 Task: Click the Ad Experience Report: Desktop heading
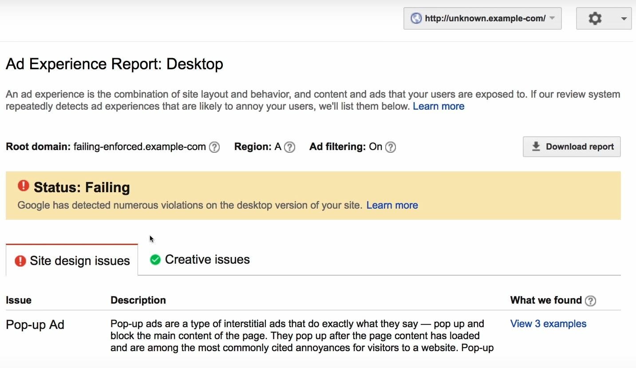pyautogui.click(x=115, y=64)
